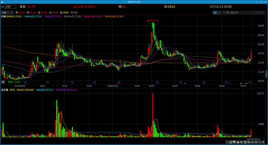Select the 還月 adjusted monthly button
Image resolution: width=268 pixels, height=145 pixels.
tap(237, 13)
